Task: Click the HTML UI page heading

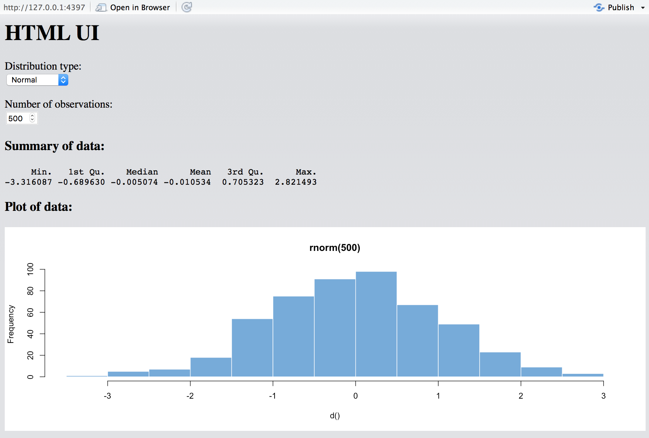Action: point(52,32)
